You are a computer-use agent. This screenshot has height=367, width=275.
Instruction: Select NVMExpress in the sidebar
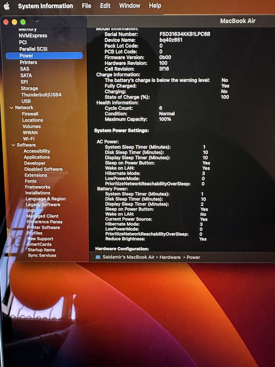pyautogui.click(x=33, y=36)
